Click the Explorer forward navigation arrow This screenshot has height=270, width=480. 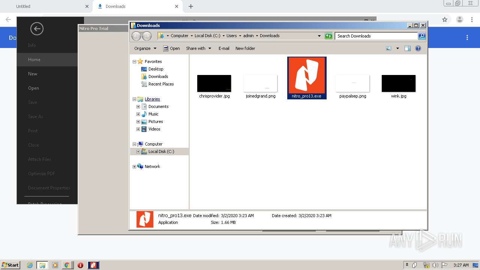pos(147,36)
